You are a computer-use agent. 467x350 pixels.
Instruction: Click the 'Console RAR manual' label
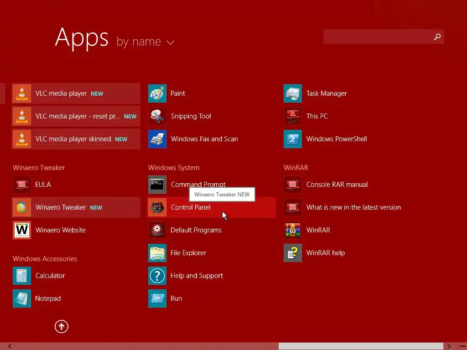337,185
